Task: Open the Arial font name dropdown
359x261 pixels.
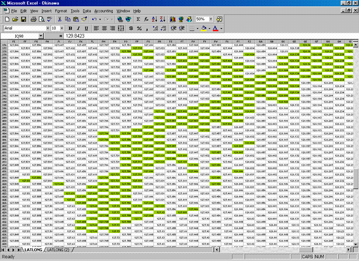Action: coord(48,28)
